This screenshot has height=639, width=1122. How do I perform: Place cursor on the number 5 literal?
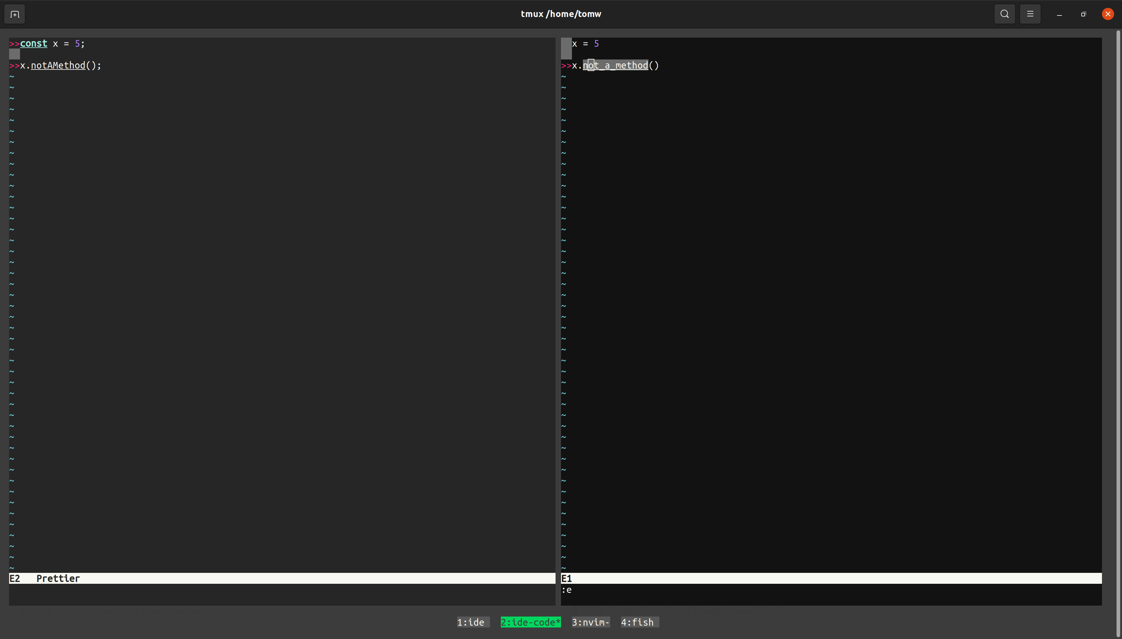[x=78, y=43]
